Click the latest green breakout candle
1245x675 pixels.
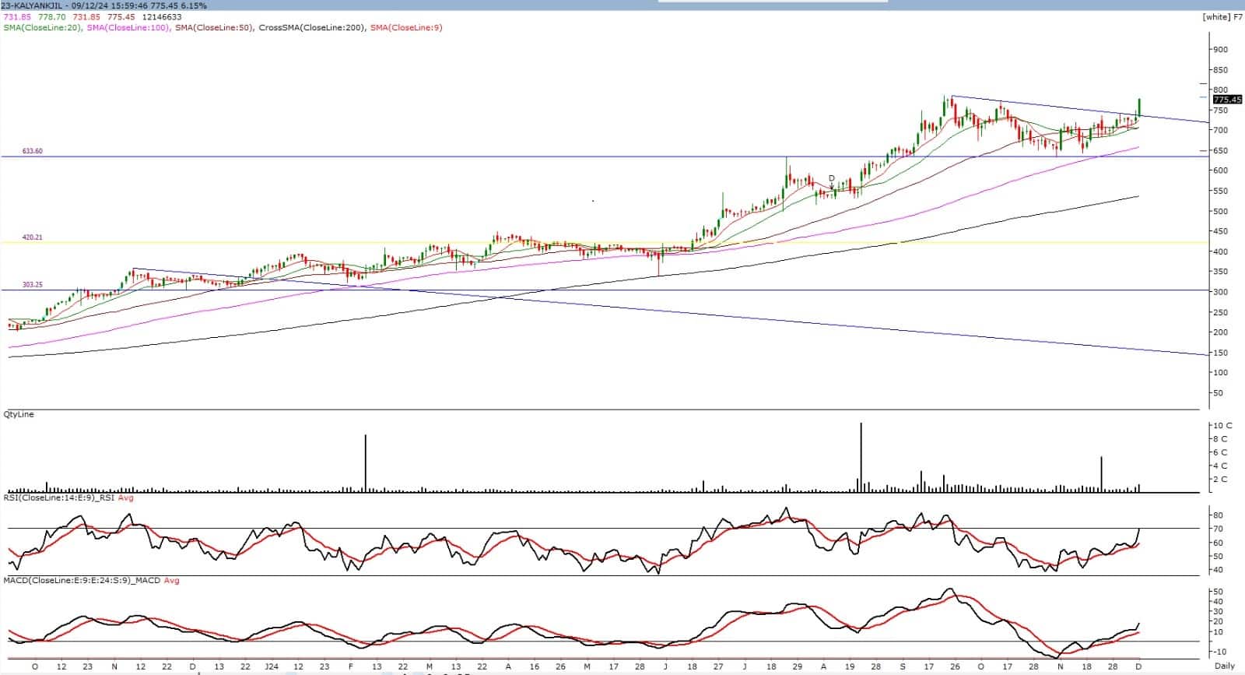tap(1139, 107)
